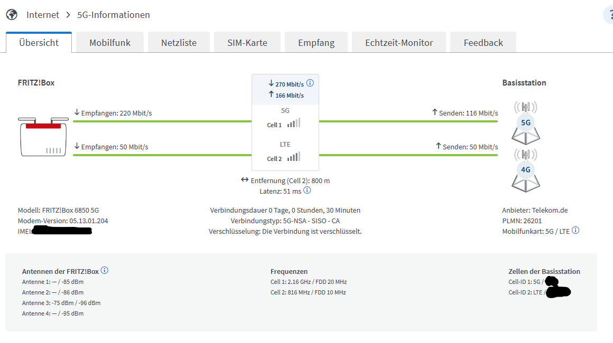Click info icon beside Mobilfunkart

pyautogui.click(x=575, y=230)
